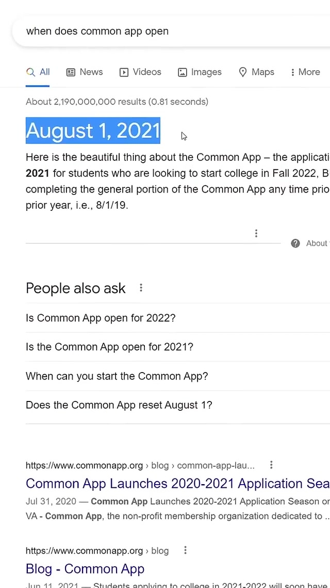Expand 'Is Common App open for 2022?'
Screen dimensions: 330x588
pos(178,318)
